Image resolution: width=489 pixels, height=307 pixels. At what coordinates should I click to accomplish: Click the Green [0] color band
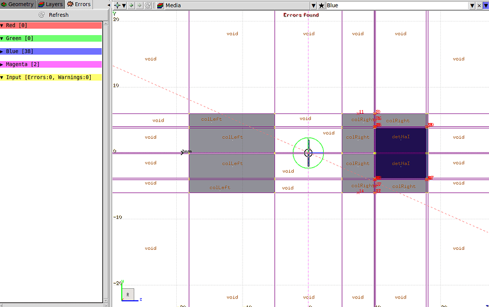tap(51, 38)
